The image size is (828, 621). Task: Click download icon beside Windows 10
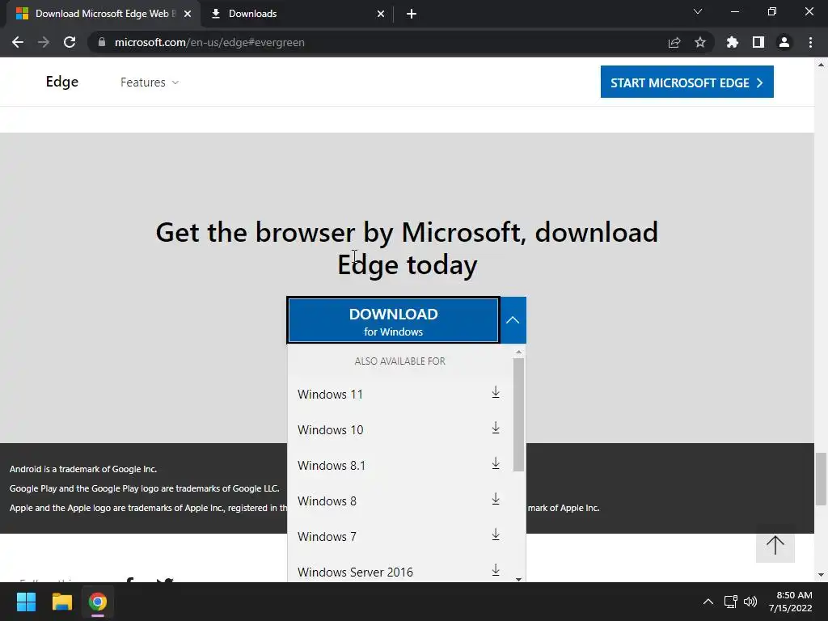[496, 428]
